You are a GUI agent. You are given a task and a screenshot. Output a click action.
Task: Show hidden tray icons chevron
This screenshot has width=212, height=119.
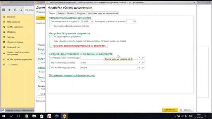pyautogui.click(x=175, y=116)
